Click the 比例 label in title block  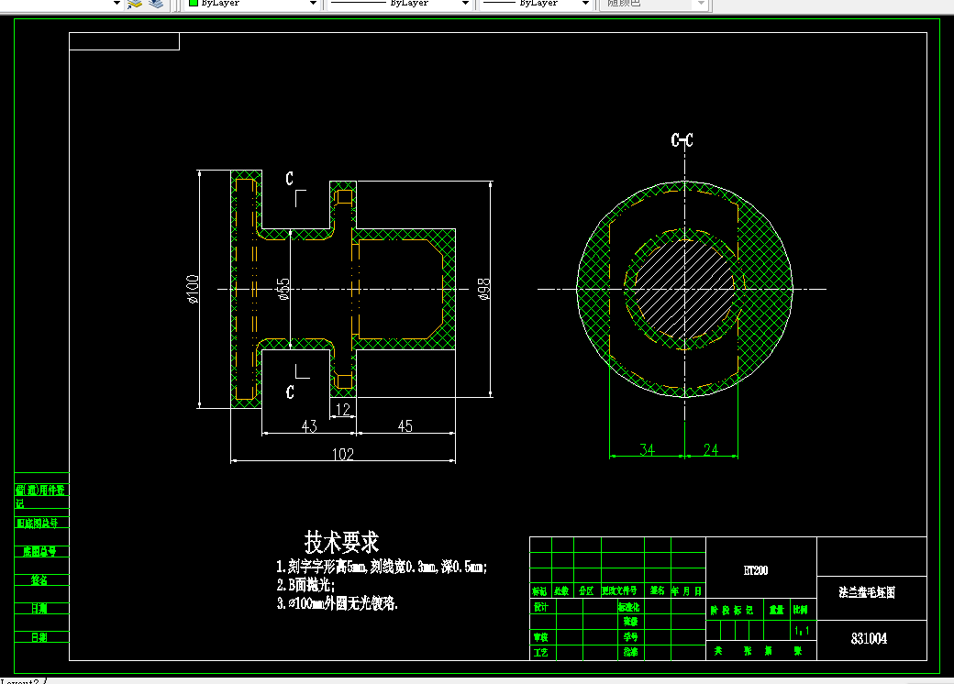(800, 610)
